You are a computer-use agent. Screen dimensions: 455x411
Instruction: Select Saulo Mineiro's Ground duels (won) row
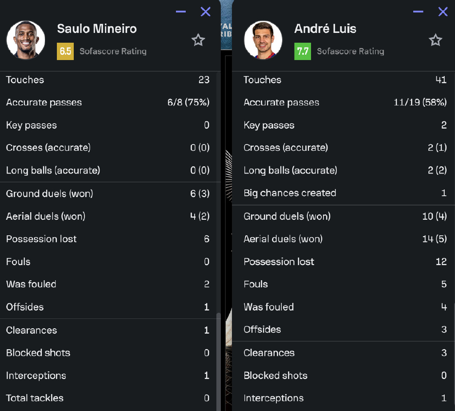coord(108,193)
